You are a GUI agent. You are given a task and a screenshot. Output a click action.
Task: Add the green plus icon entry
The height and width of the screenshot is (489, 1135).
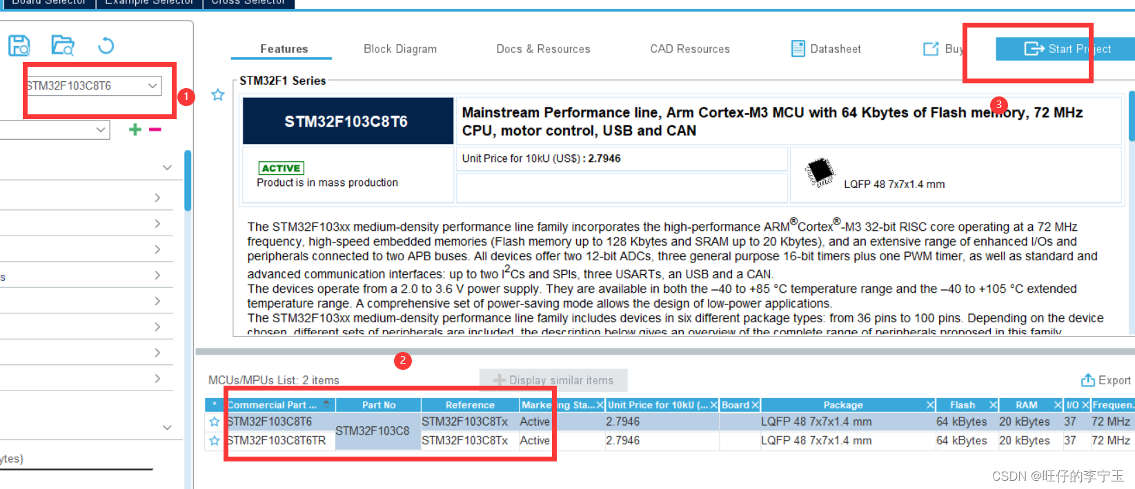coord(135,129)
